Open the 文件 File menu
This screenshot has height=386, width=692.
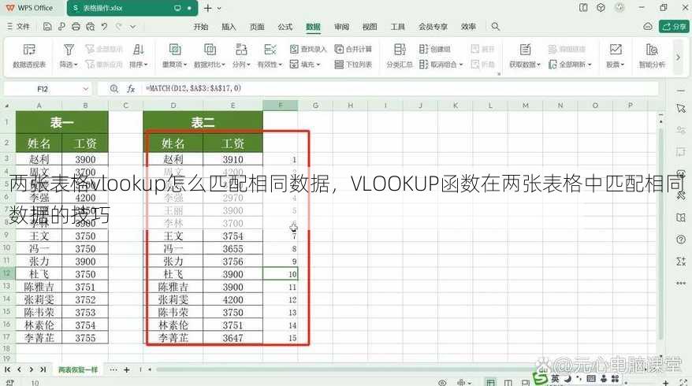(19, 27)
